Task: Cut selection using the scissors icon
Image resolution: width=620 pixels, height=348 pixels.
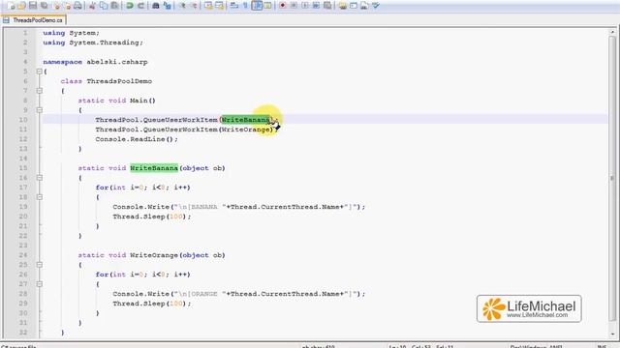Action: [x=92, y=6]
